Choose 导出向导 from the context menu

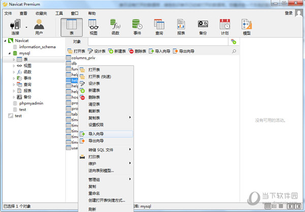tap(106, 141)
